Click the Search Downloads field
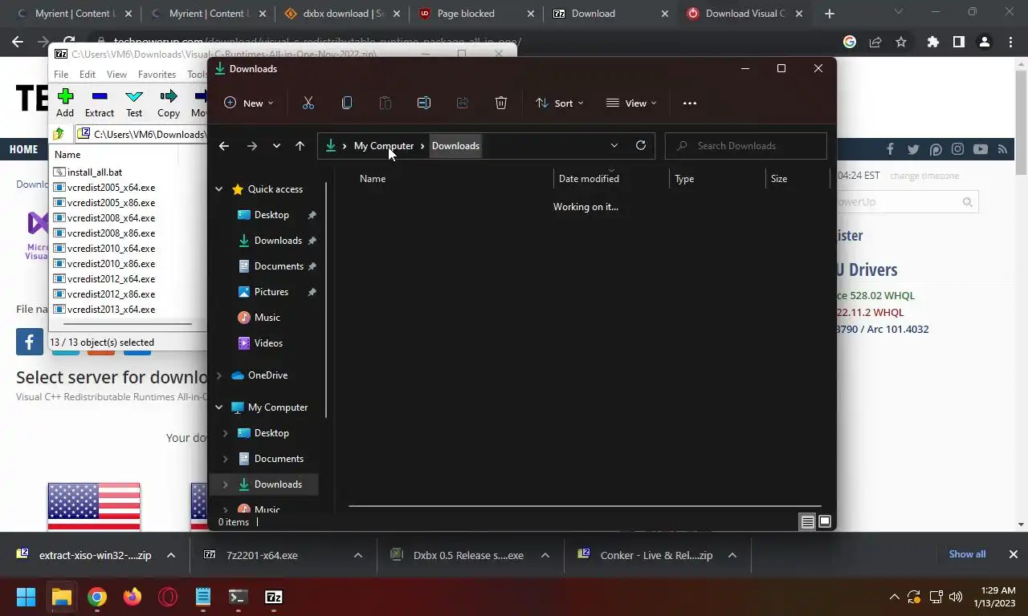 746,146
